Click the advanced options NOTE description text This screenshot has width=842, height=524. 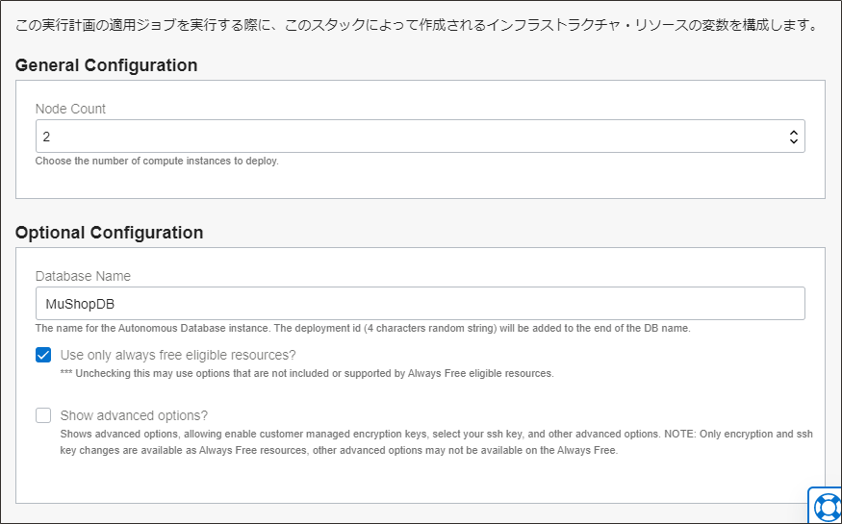[x=435, y=441]
